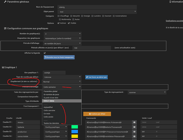Choose 'Toutes les données' option
The width and height of the screenshot is (183, 140).
[52, 123]
